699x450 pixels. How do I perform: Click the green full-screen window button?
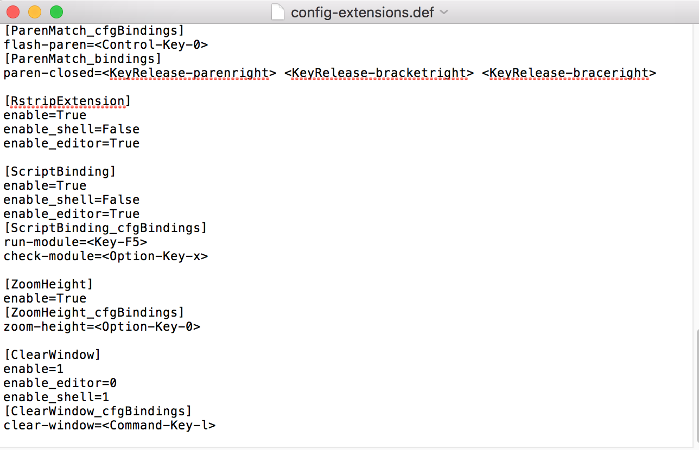(x=56, y=11)
